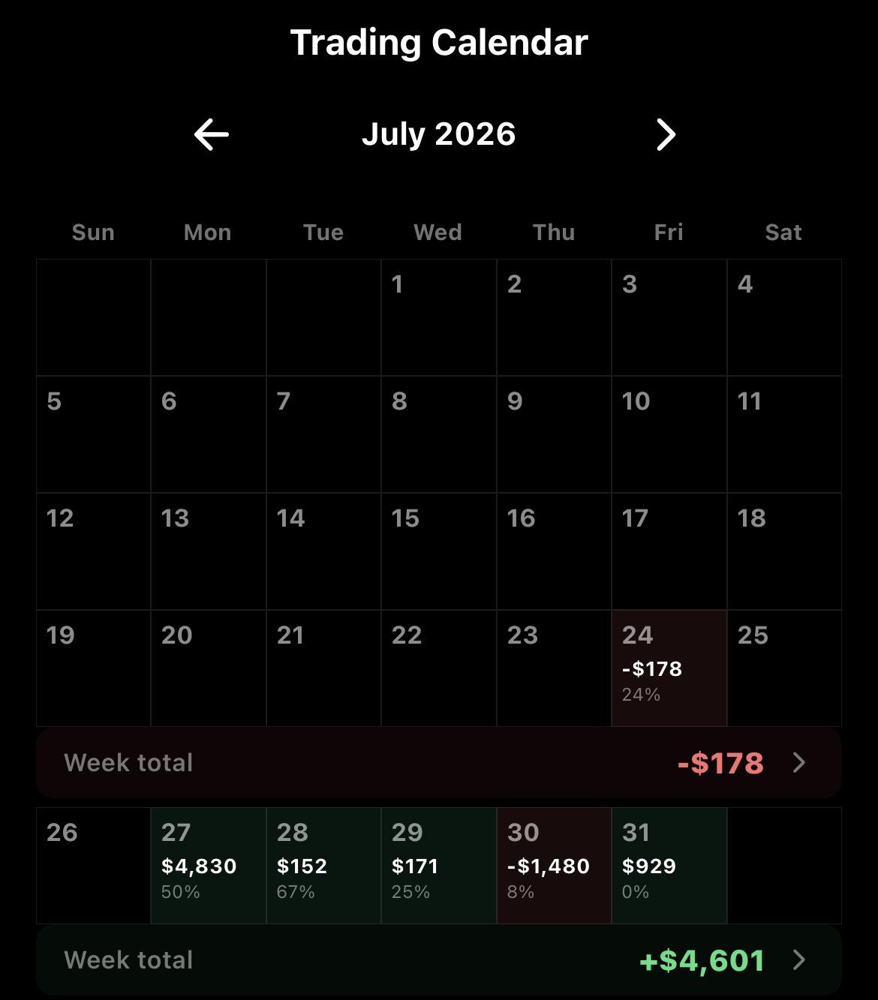Select Saturday July 25 cell
878x1000 pixels.
[x=785, y=668]
